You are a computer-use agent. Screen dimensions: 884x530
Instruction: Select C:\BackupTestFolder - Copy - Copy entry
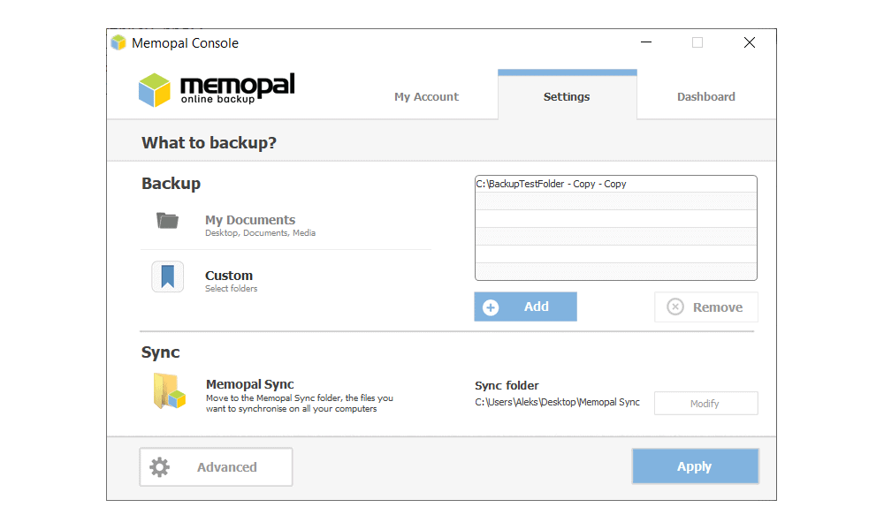click(615, 185)
